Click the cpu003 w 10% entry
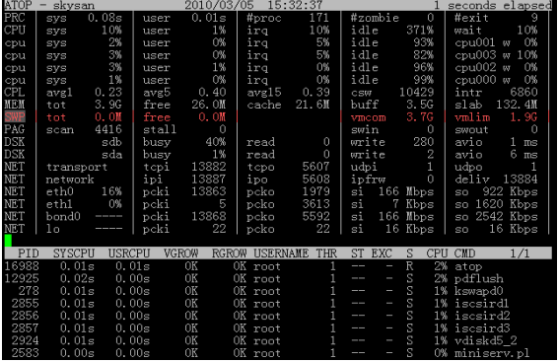The image size is (558, 362). point(496,55)
